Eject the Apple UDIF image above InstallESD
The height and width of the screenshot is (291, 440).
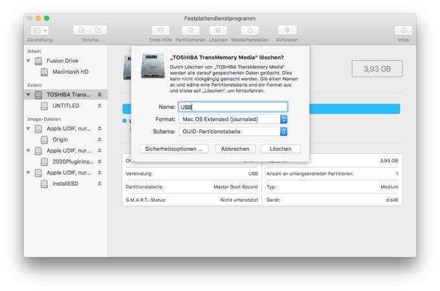click(x=100, y=173)
